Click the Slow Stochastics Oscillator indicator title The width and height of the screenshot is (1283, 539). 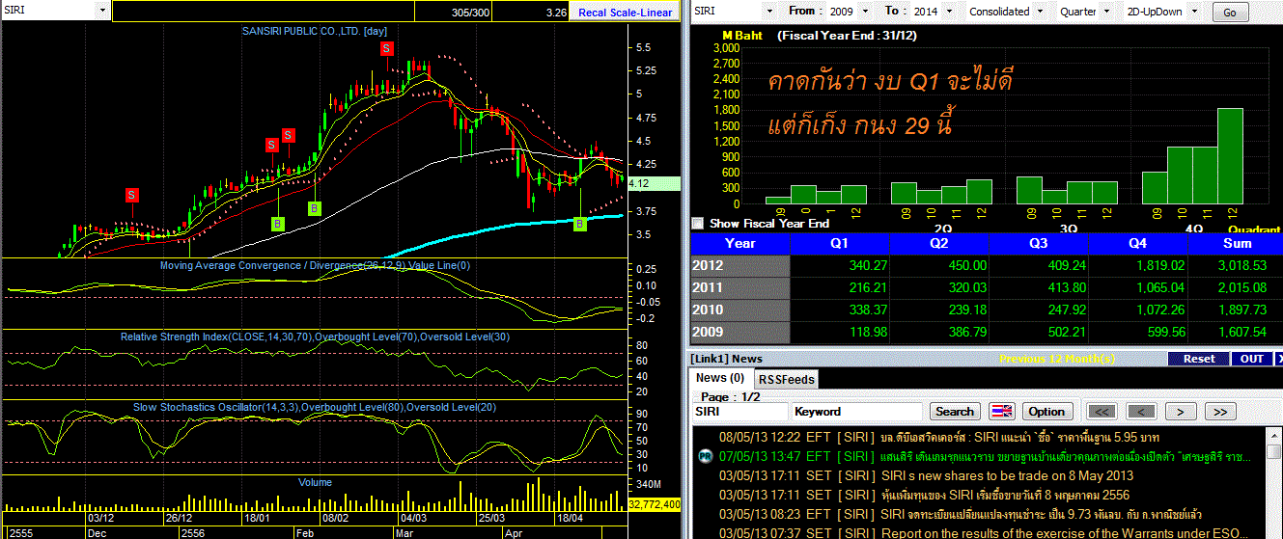(315, 408)
